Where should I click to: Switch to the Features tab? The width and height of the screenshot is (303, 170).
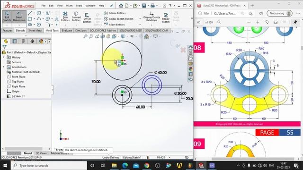point(8,30)
